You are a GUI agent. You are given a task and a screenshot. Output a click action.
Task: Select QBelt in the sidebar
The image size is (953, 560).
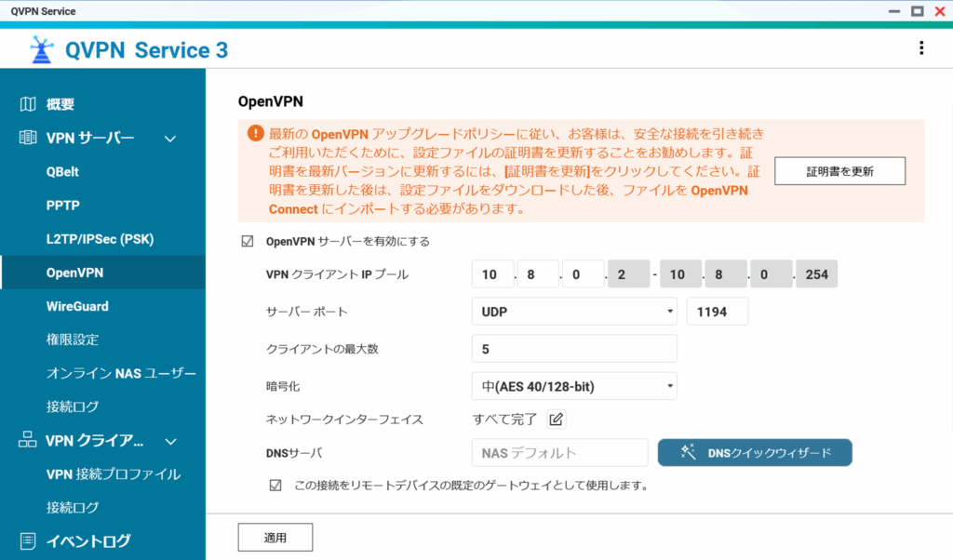click(x=62, y=171)
